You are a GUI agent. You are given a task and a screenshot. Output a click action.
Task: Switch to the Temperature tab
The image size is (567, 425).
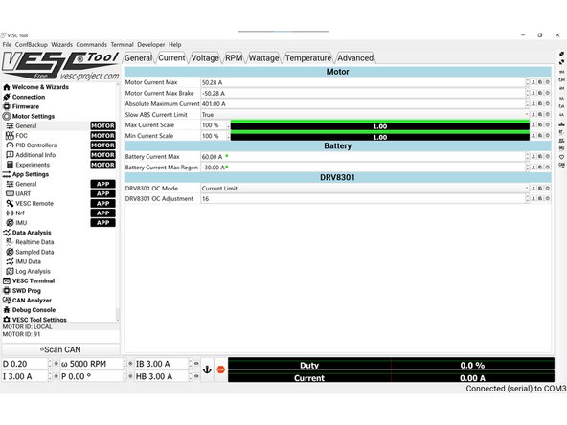308,57
